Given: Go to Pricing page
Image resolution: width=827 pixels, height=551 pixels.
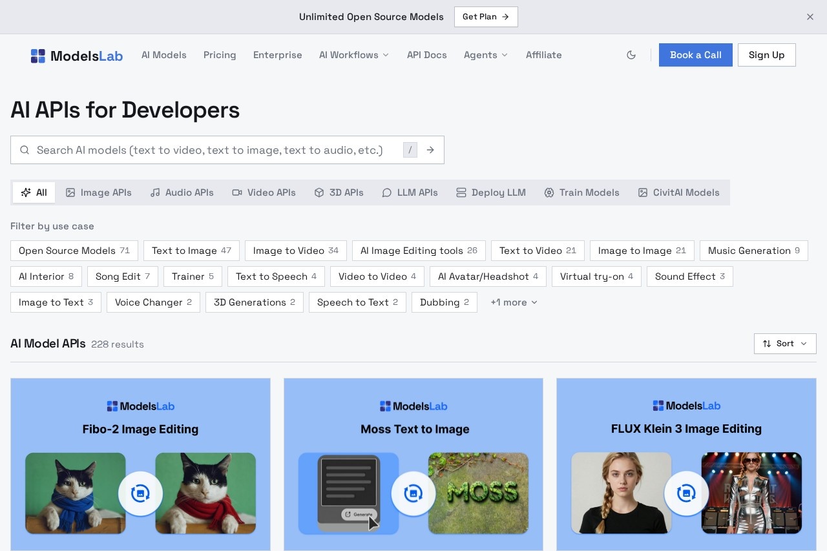Looking at the screenshot, I should (220, 55).
